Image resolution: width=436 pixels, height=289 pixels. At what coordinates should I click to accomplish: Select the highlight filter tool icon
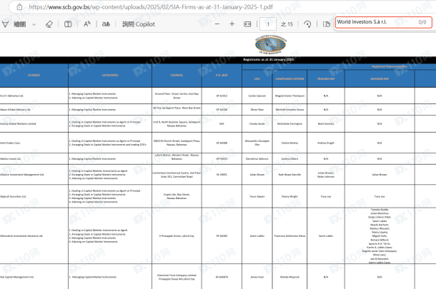(5, 24)
